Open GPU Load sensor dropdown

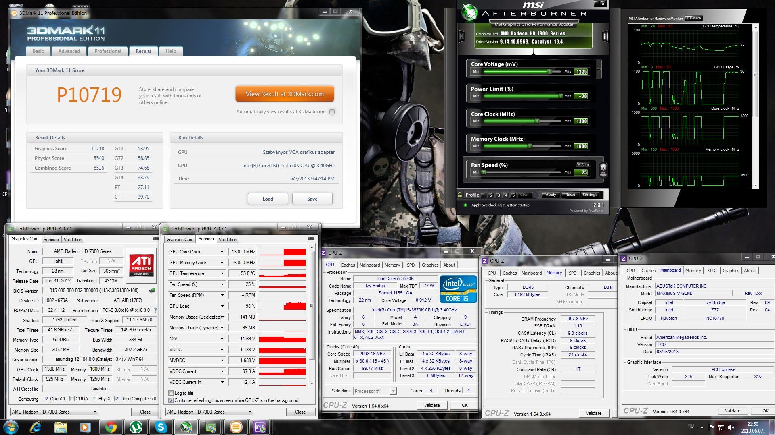click(x=222, y=306)
